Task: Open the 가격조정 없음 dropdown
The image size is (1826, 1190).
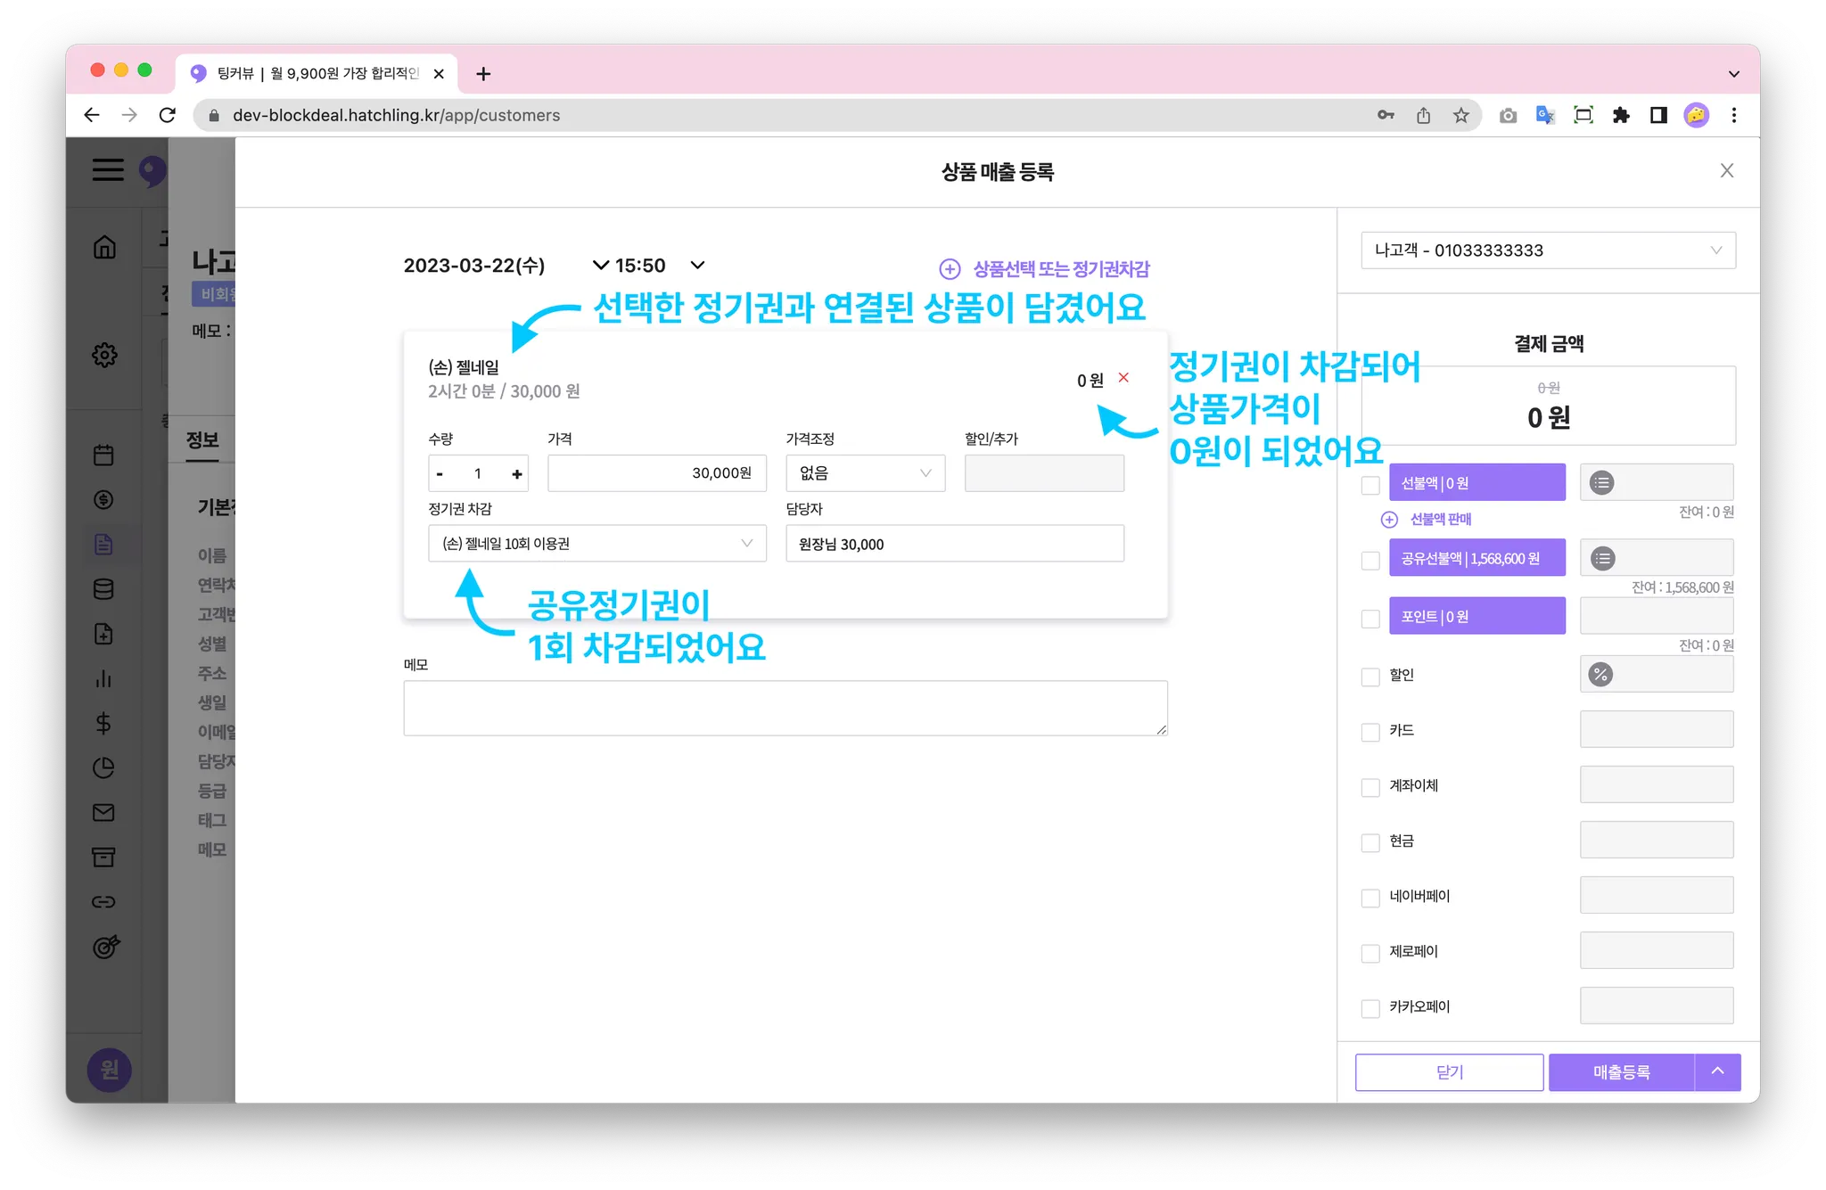Action: [x=864, y=473]
